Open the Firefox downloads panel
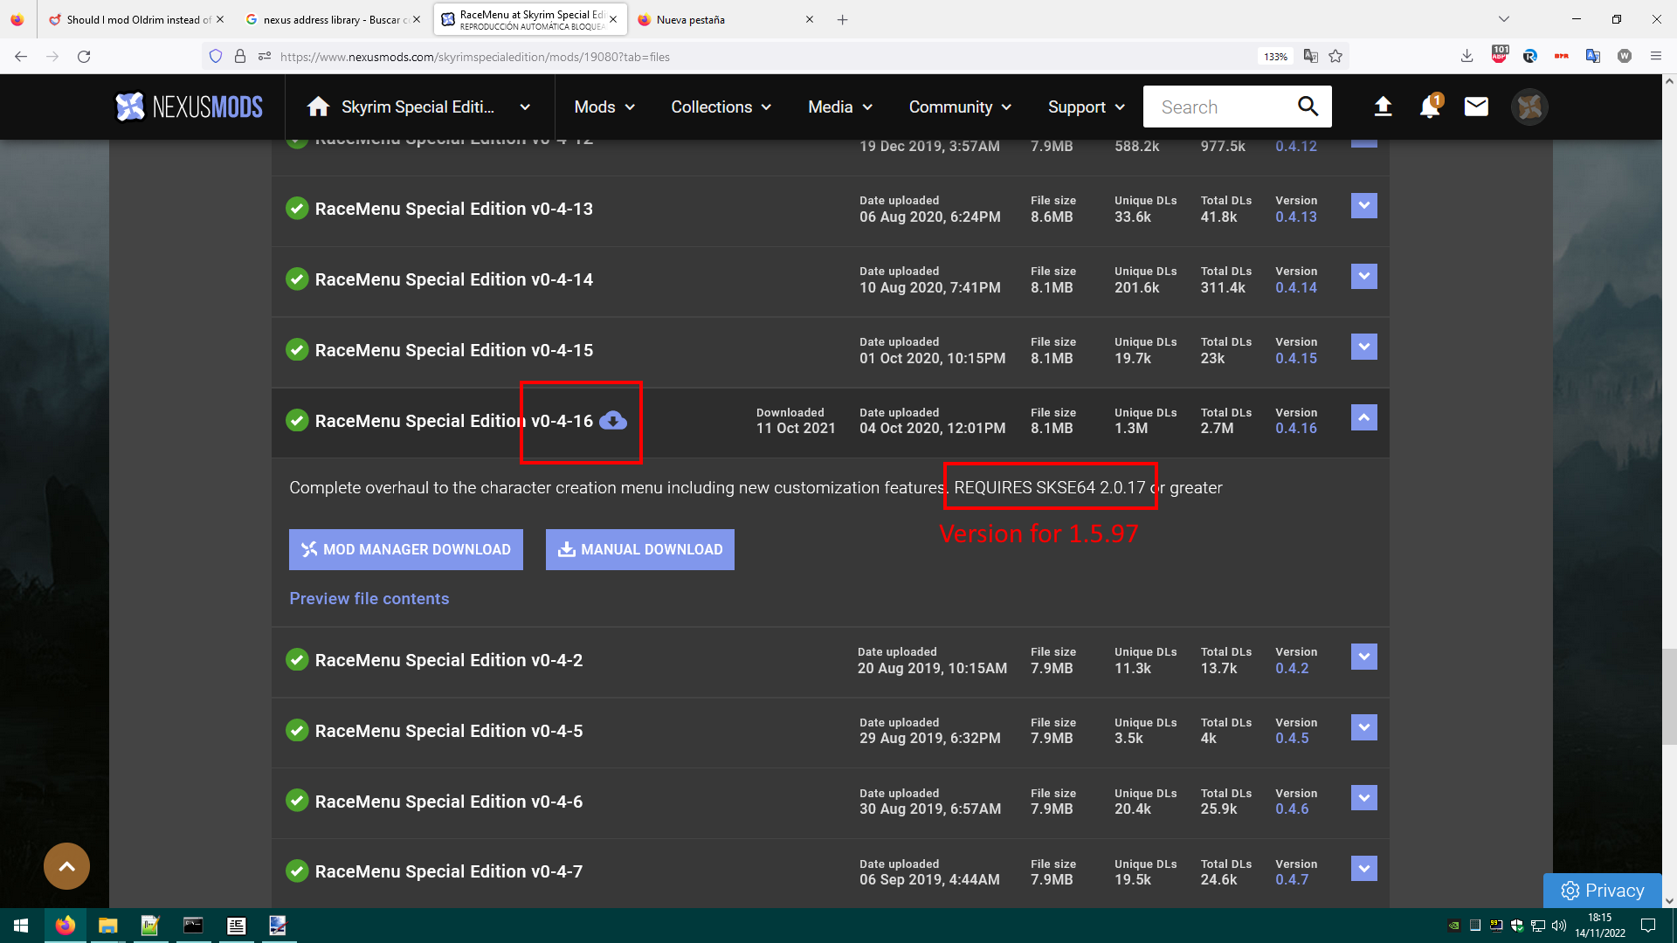Image resolution: width=1677 pixels, height=943 pixels. click(1467, 57)
